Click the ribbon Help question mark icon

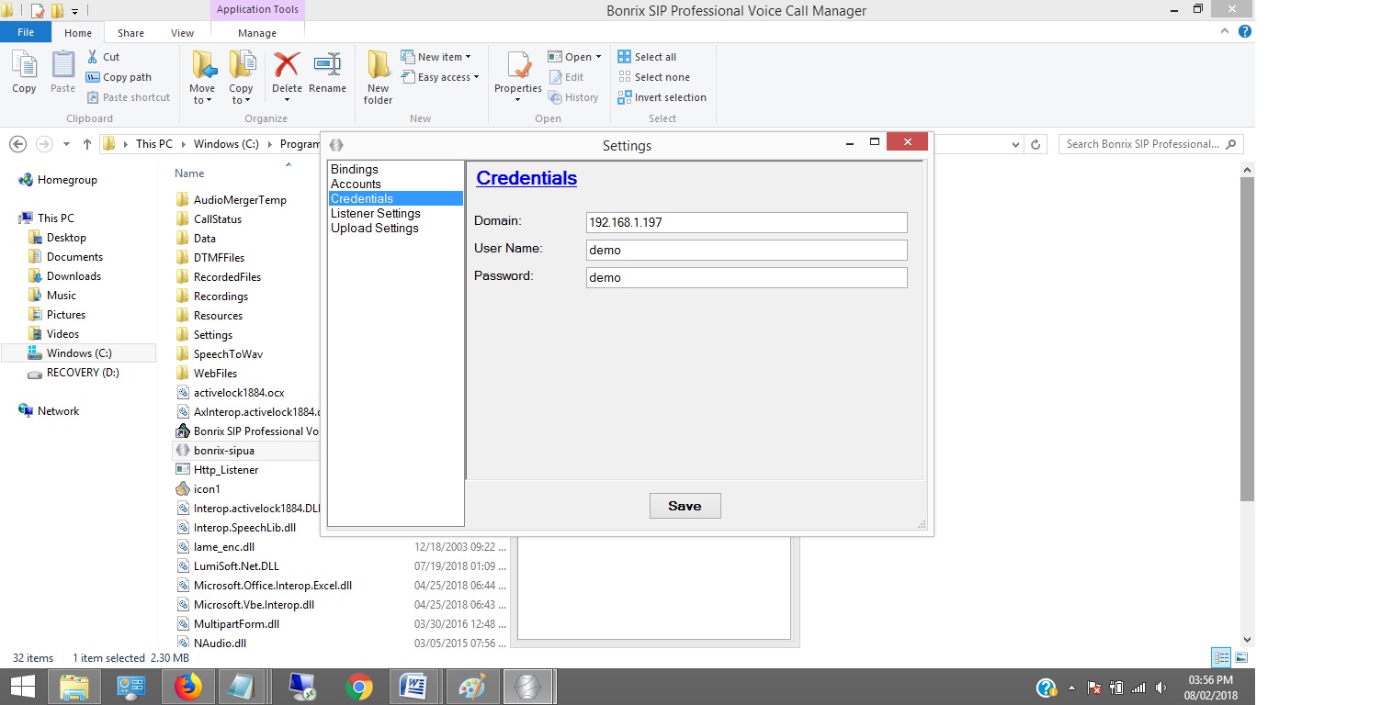(x=1245, y=31)
